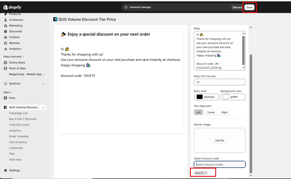Expand the Sales channels section

click(x=23, y=57)
